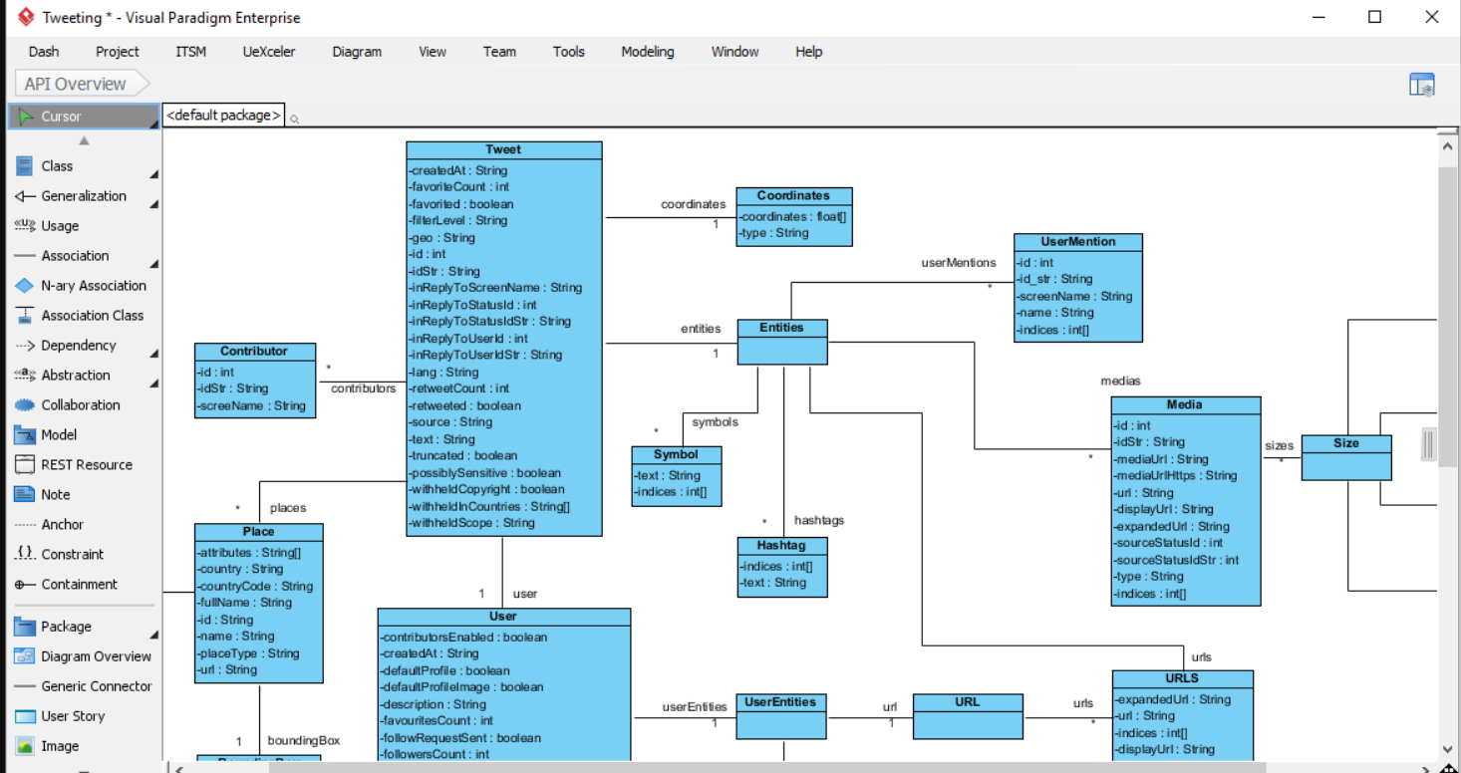Select the Size class box
Image resolution: width=1461 pixels, height=773 pixels.
coord(1345,457)
